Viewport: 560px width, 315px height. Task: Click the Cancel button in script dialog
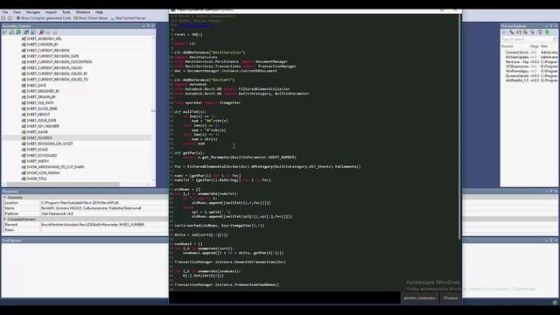coord(450,297)
